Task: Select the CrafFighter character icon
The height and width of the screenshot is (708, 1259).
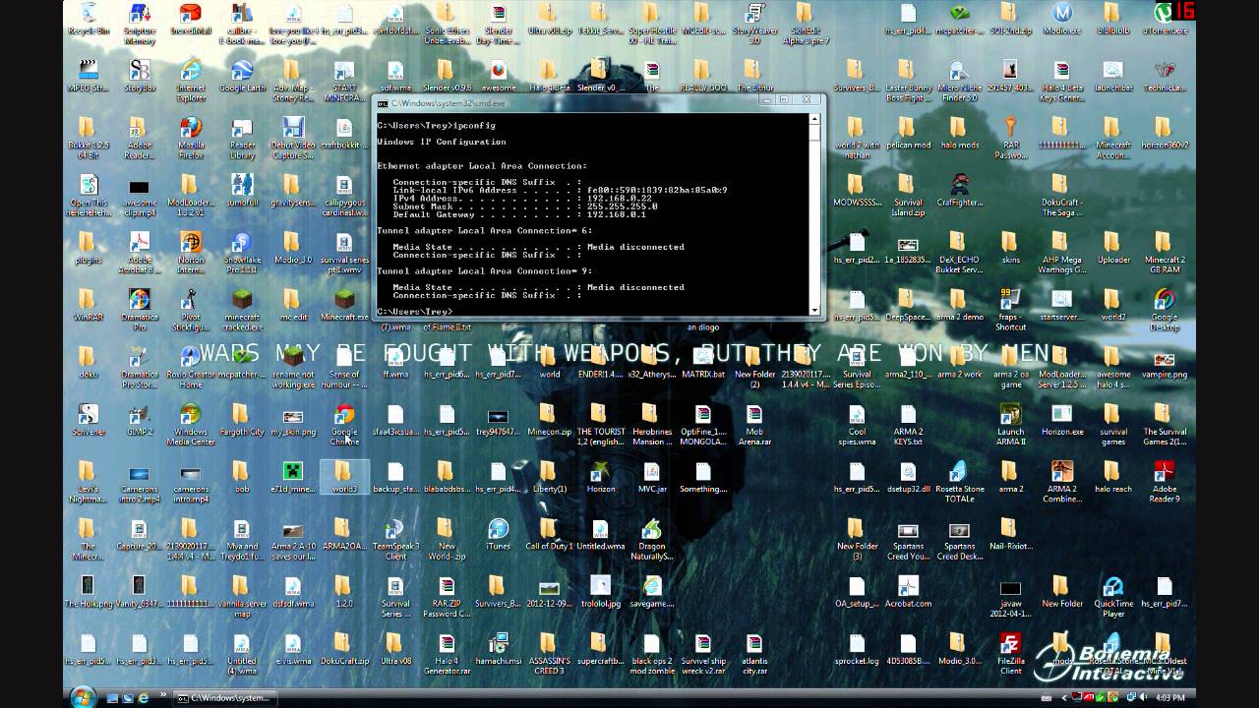Action: (x=959, y=191)
